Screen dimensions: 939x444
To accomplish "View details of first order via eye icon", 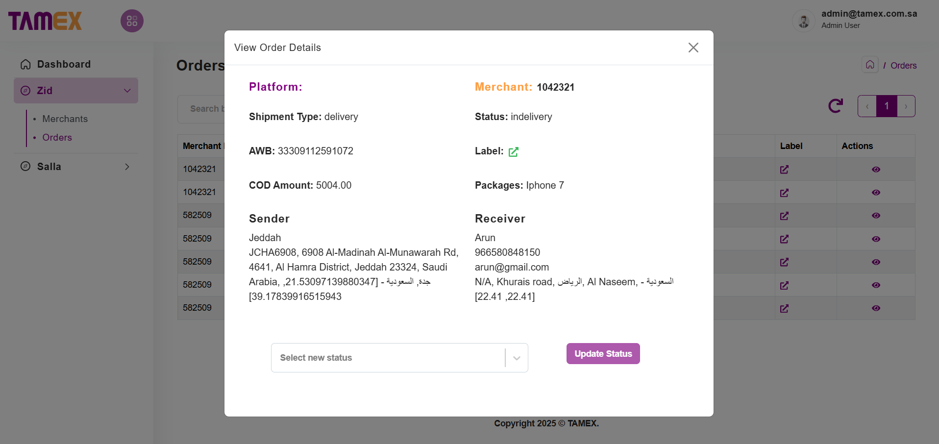I will [x=876, y=170].
